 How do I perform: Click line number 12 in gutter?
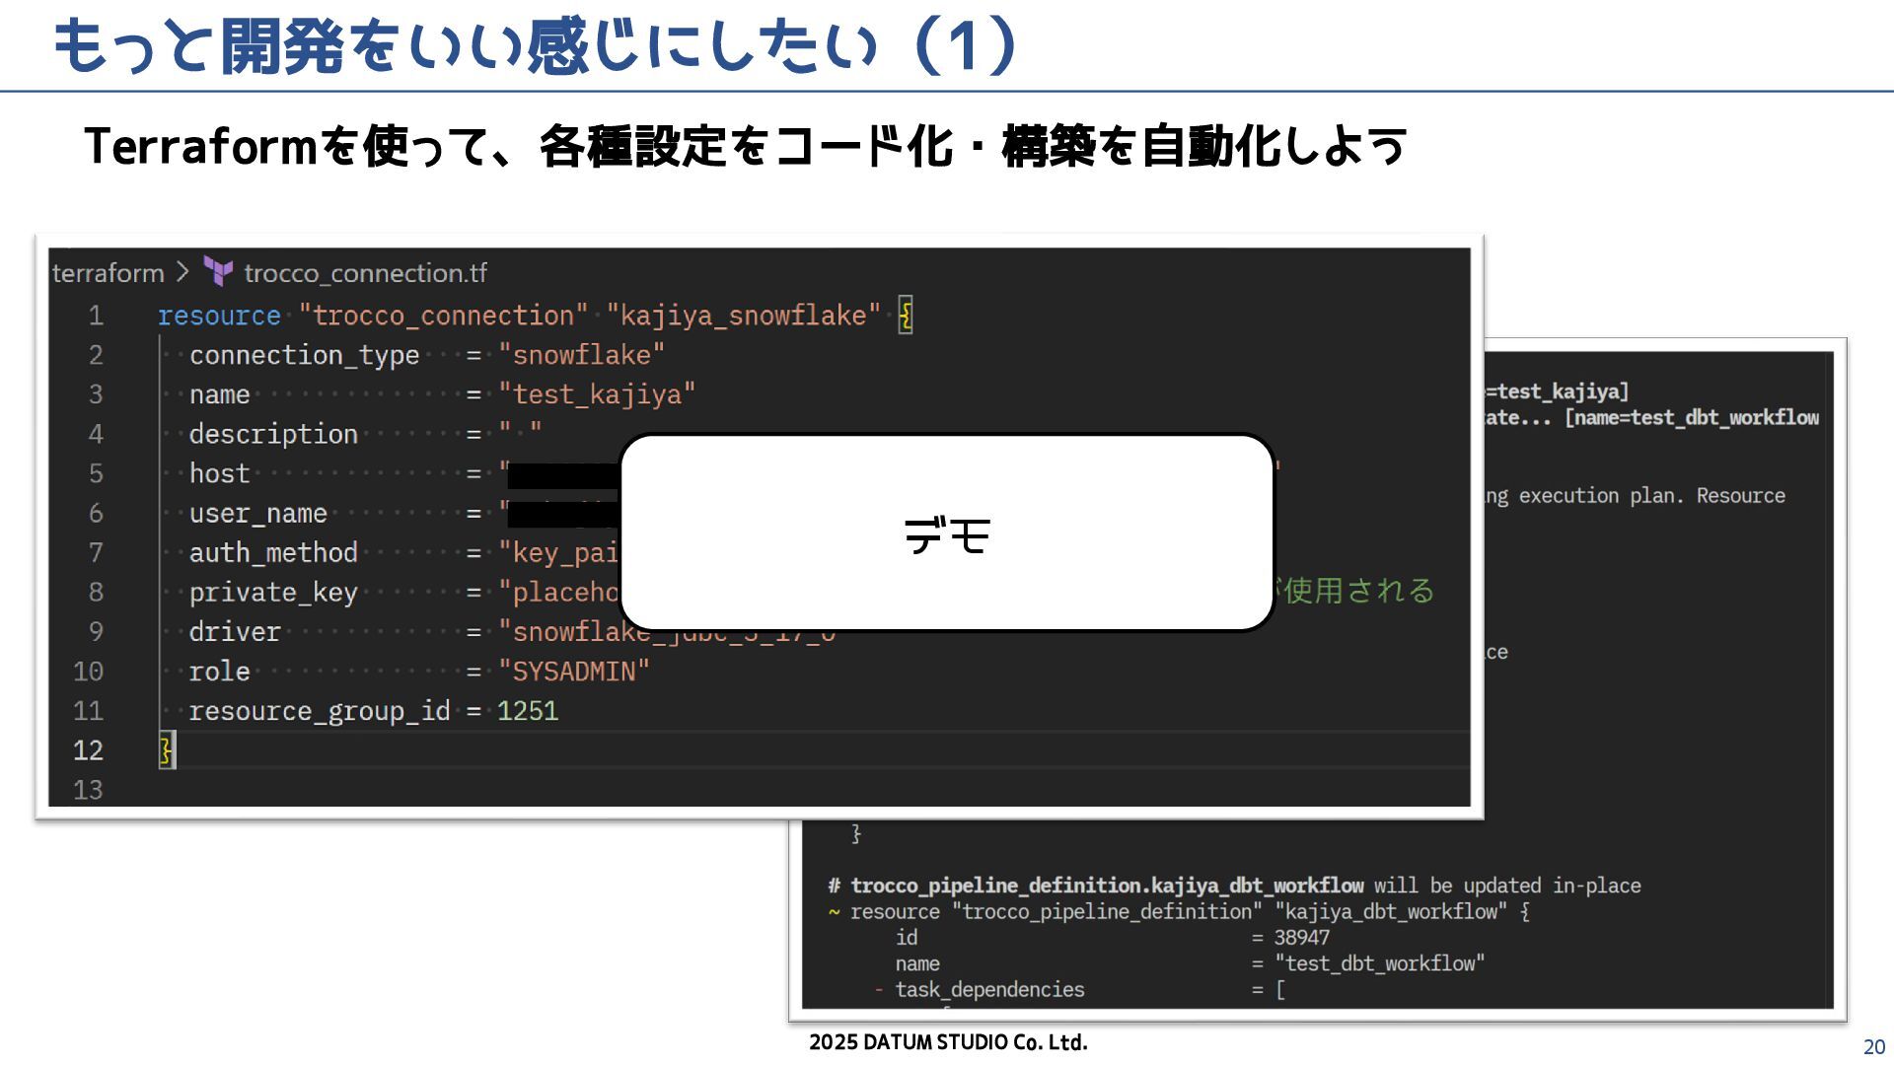pyautogui.click(x=88, y=750)
